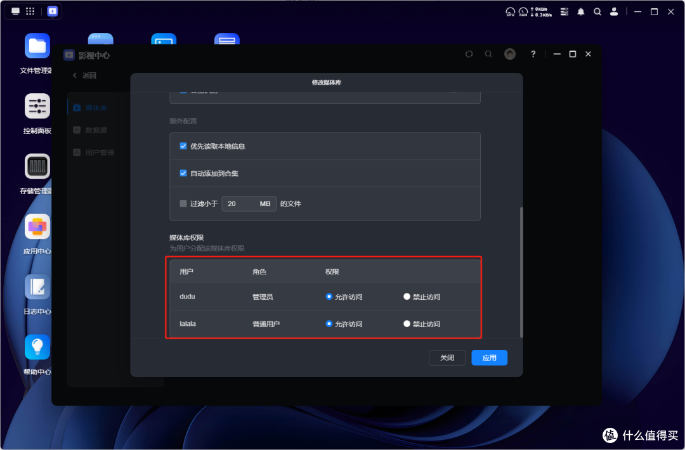Click the Video Center app logo icon

coord(69,55)
